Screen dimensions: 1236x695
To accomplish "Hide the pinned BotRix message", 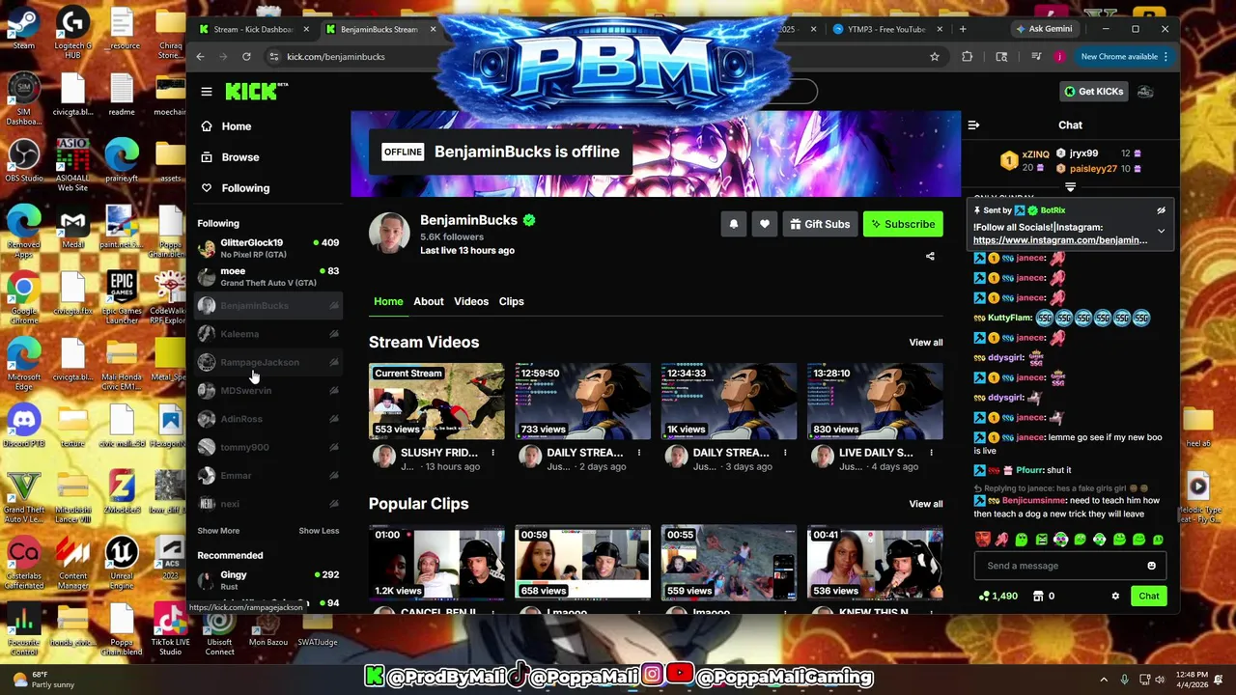I will click(1161, 210).
